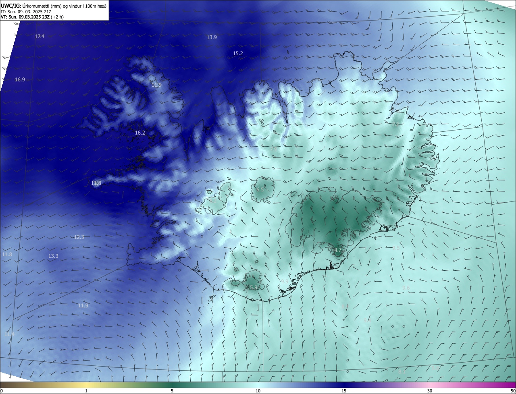This screenshot has width=516, height=394.
Task: Click tick label 15 on the color scale
Action: pos(344,391)
